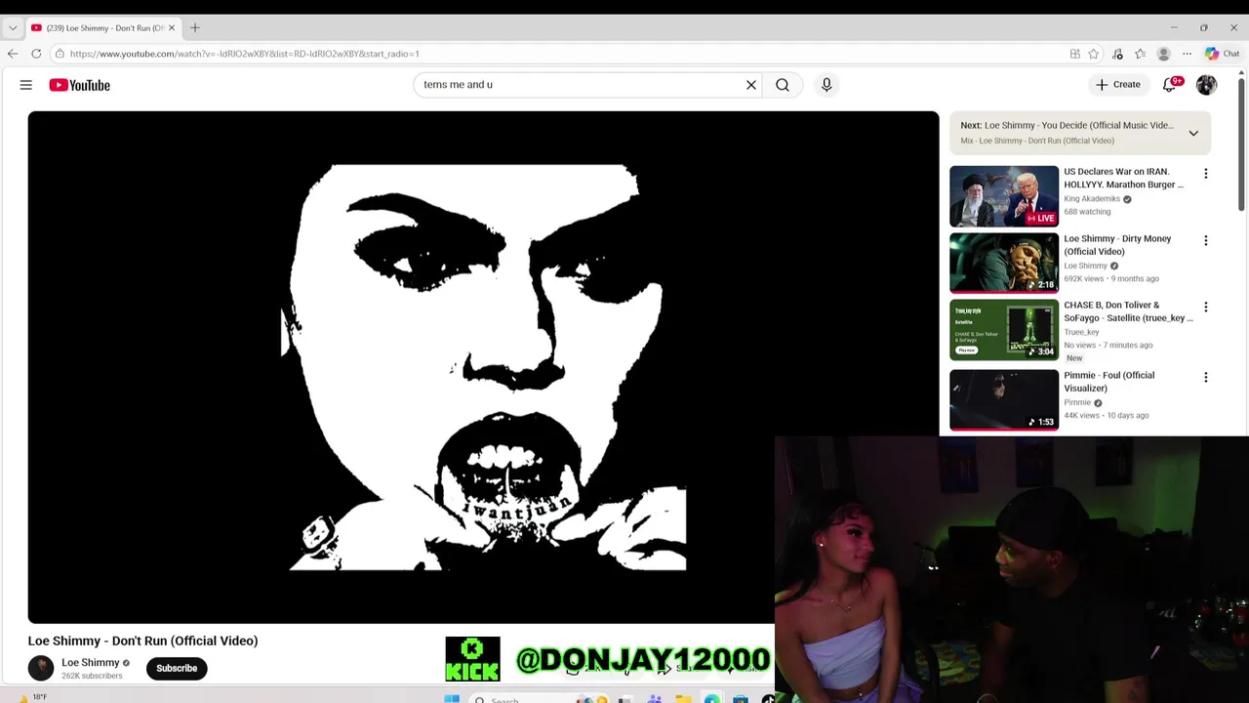Add this page to favorites star
The width and height of the screenshot is (1249, 703).
click(1094, 54)
